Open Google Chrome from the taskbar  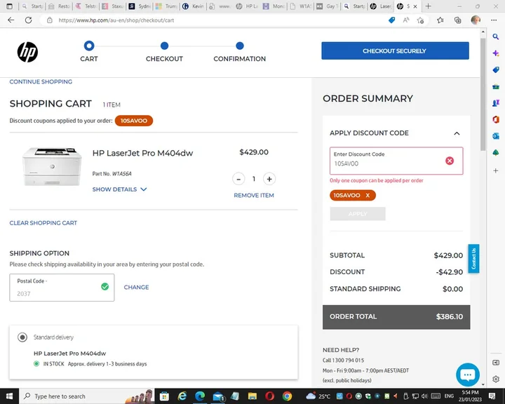click(x=287, y=396)
